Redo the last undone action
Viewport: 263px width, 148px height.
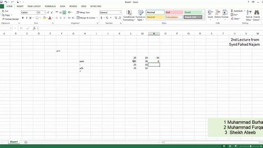(12, 2)
